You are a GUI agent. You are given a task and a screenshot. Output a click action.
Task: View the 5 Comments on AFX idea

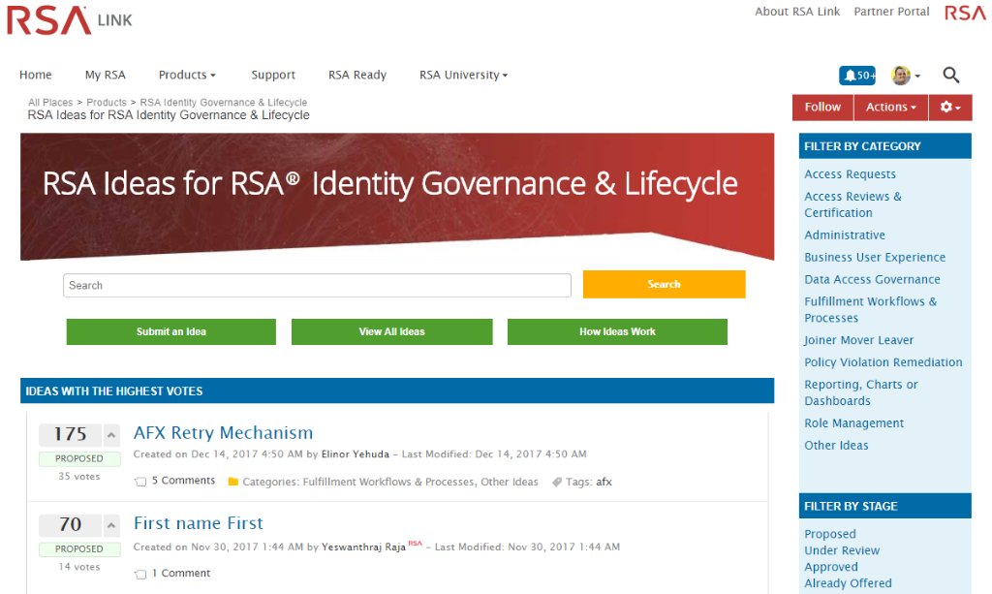coord(183,481)
